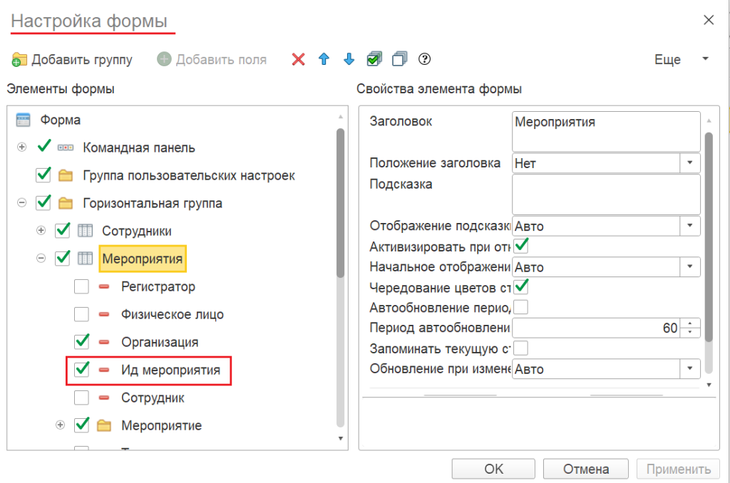Move element up with blue arrow
The width and height of the screenshot is (730, 483).
pyautogui.click(x=324, y=60)
